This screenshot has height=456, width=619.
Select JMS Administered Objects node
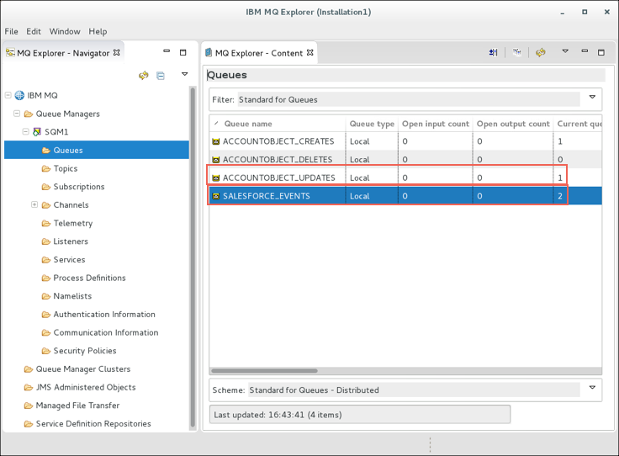86,387
